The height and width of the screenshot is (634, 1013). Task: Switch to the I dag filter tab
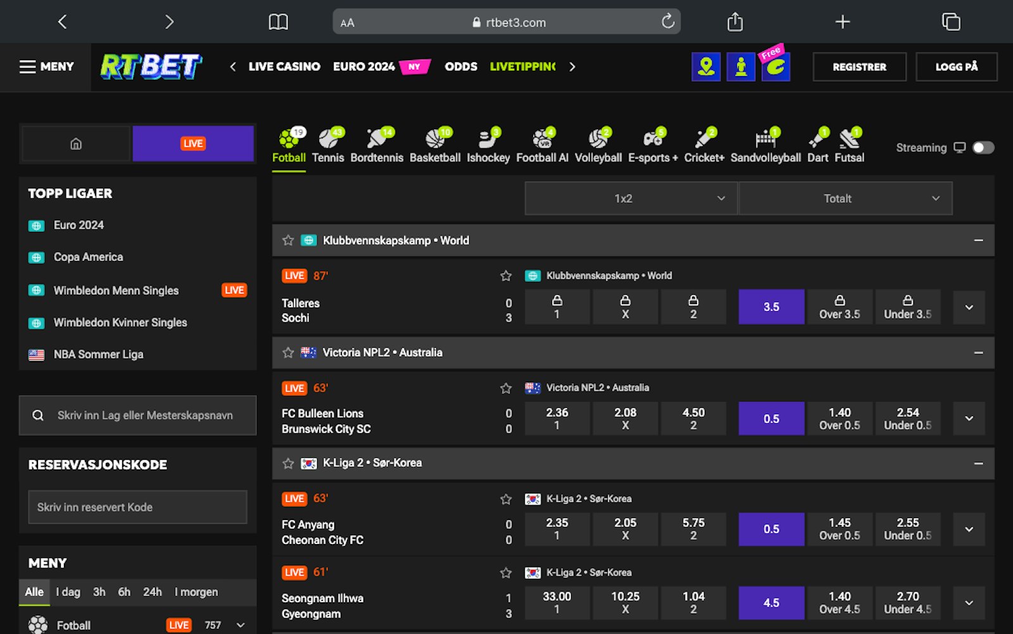coord(68,592)
